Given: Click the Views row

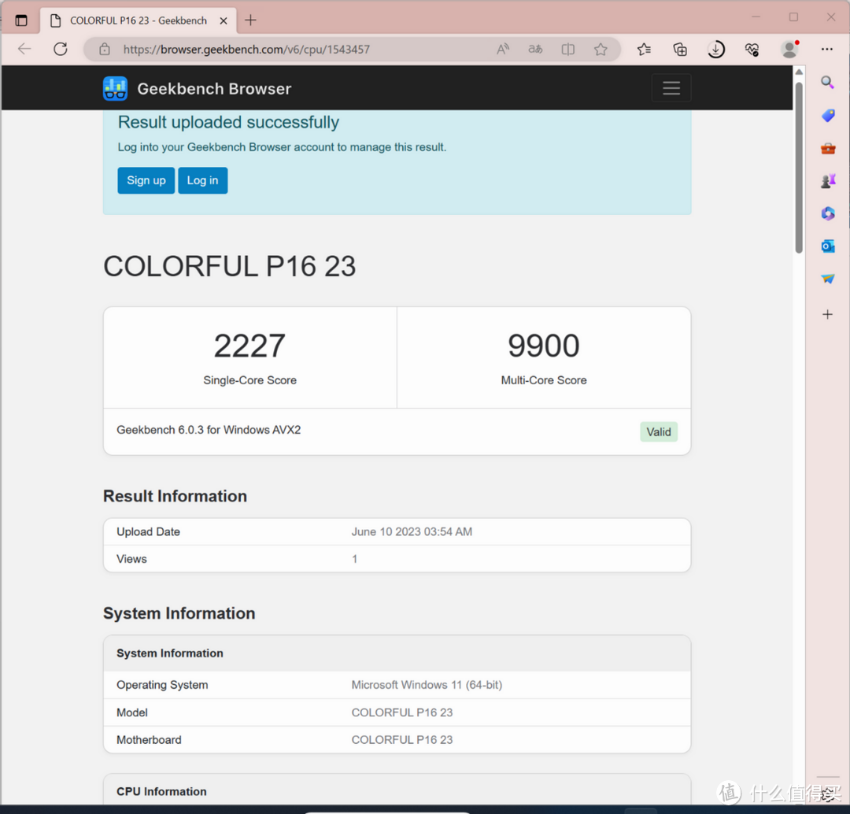Looking at the screenshot, I should point(397,559).
